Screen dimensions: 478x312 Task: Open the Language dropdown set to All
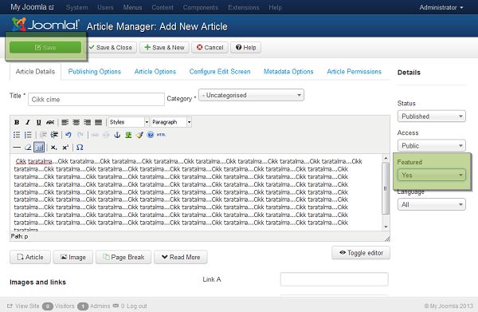pyautogui.click(x=431, y=204)
